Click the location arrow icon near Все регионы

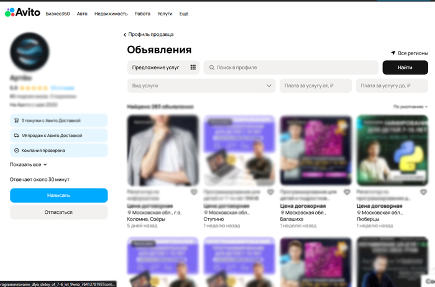point(393,53)
